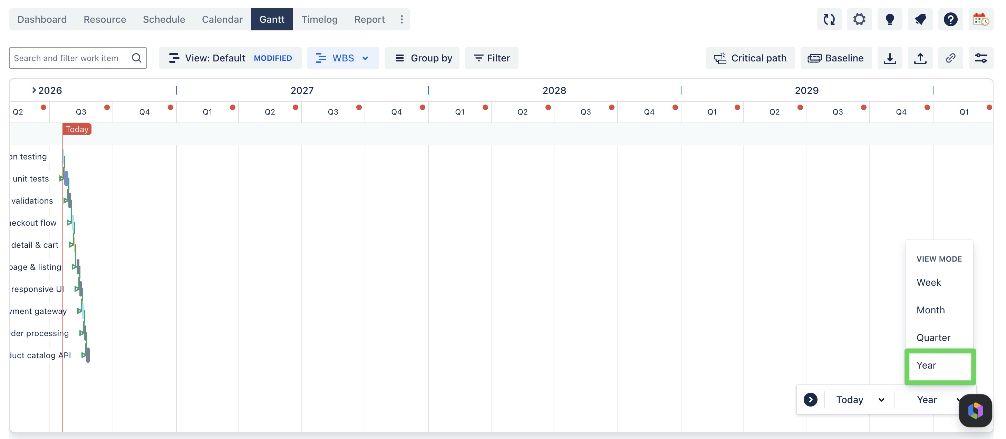Click the Filter button
Image resolution: width=1006 pixels, height=439 pixels.
(x=491, y=58)
